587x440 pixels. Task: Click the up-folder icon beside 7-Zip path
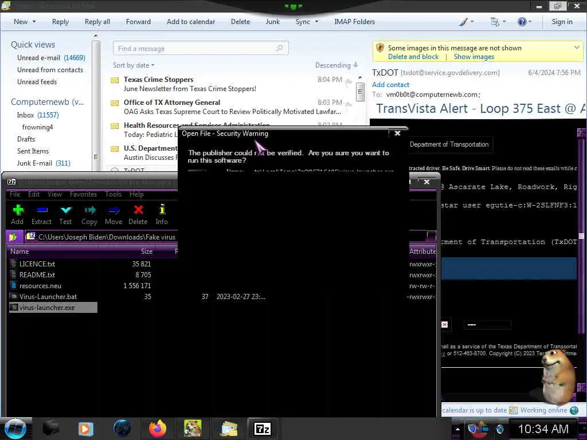click(x=13, y=237)
